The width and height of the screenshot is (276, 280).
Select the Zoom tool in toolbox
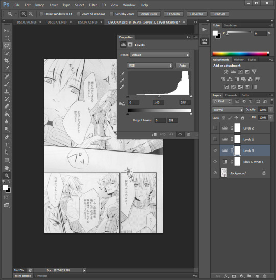point(7,176)
